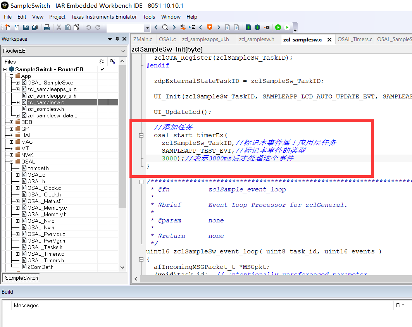
Task: Click the Save All toolbar icon
Action: click(36, 28)
